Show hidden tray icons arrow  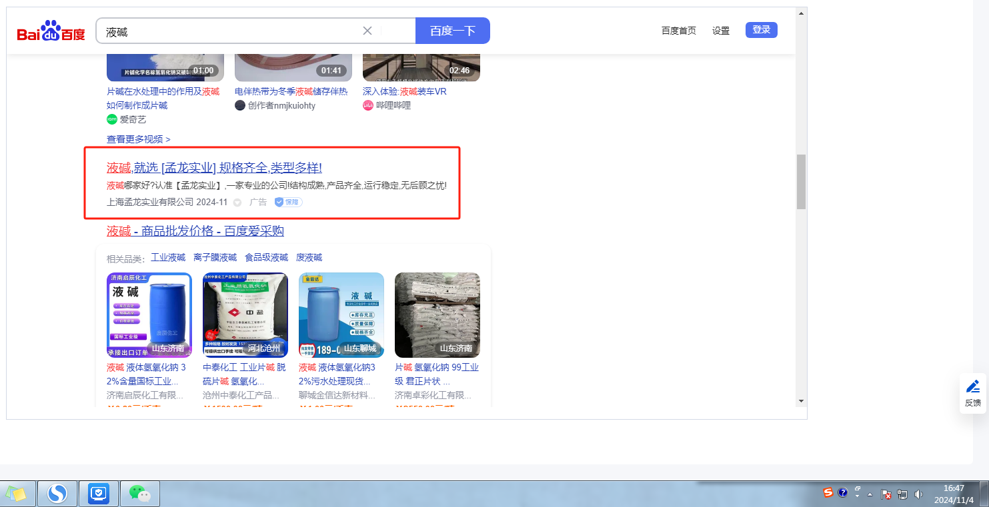(870, 494)
